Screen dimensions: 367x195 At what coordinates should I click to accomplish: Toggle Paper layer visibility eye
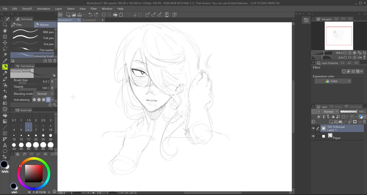(x=313, y=136)
